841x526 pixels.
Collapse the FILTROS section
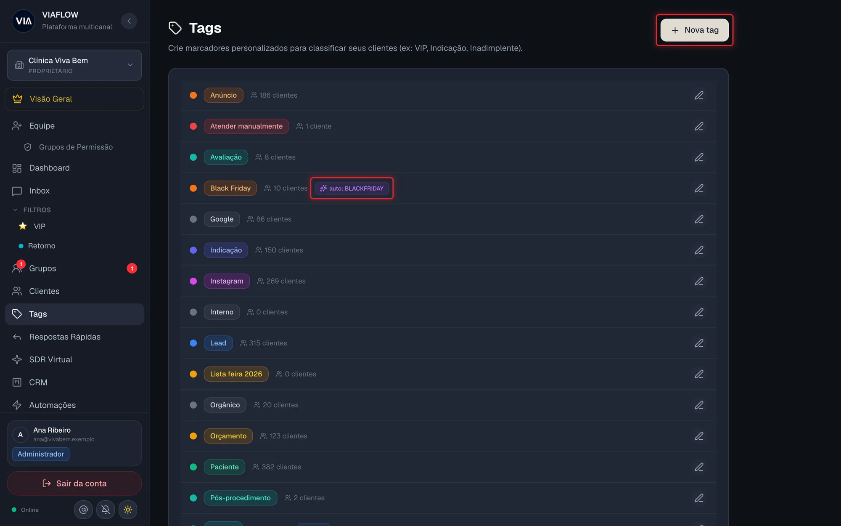[x=32, y=210]
